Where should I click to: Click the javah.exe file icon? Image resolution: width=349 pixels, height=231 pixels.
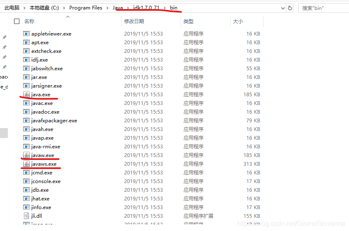(26, 129)
